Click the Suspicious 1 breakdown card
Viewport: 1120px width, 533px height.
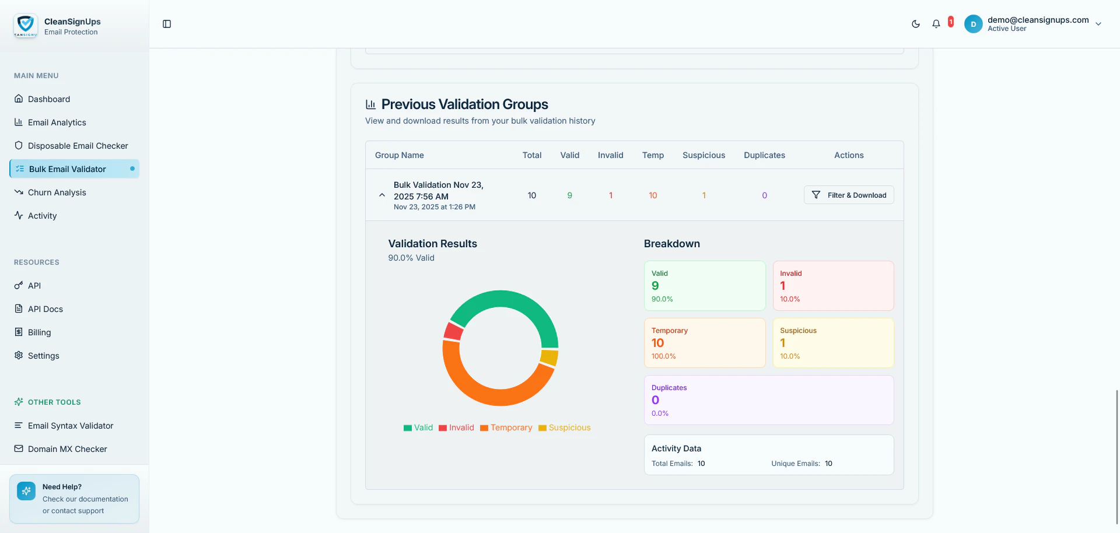pos(833,343)
